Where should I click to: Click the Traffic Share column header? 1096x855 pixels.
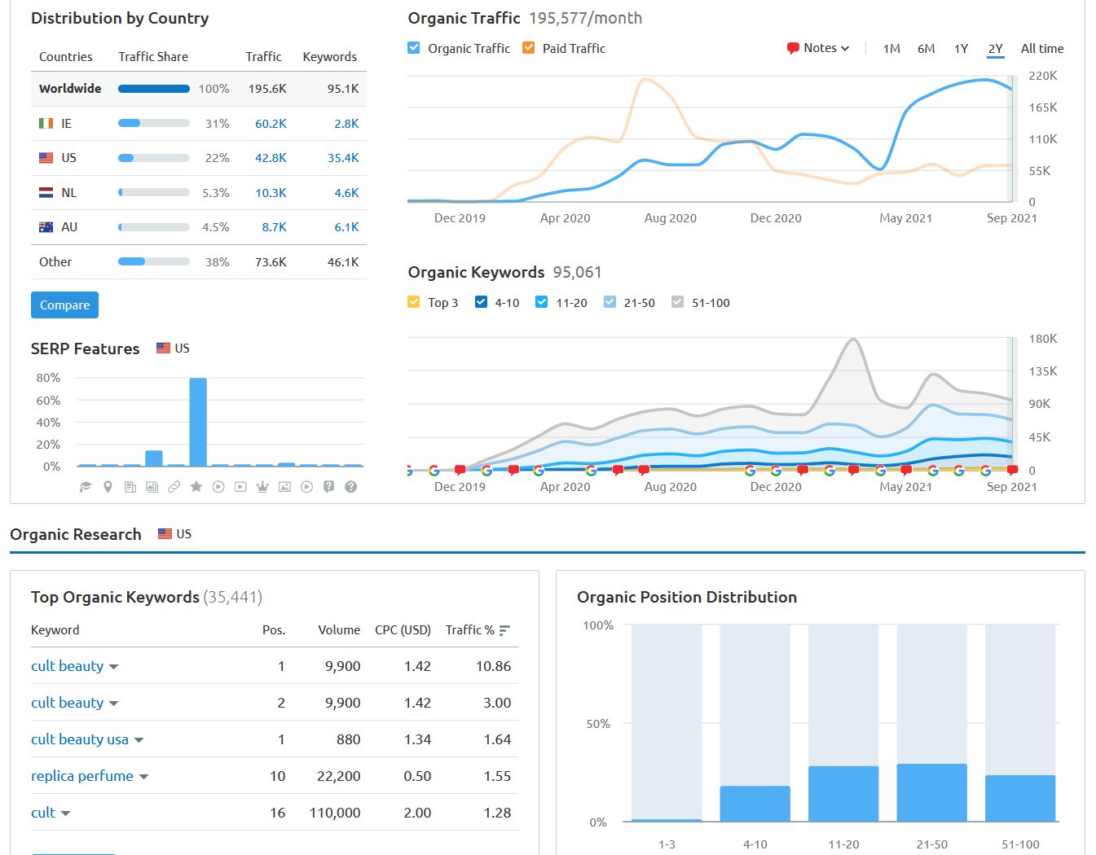tap(153, 57)
